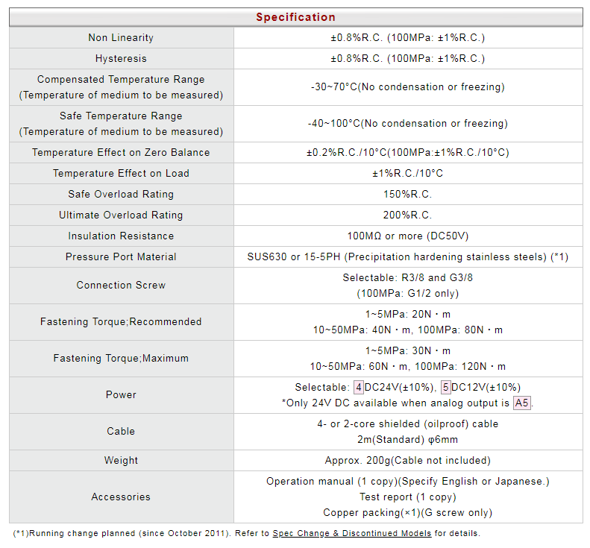Click the boxed 4 code before DC24V

click(x=359, y=387)
